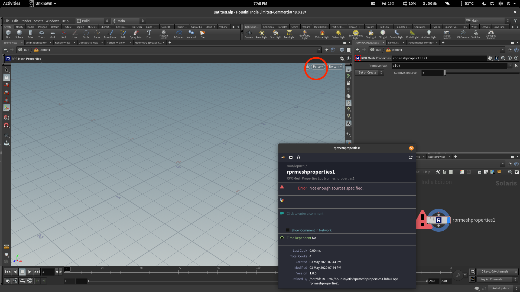Image resolution: width=520 pixels, height=292 pixels.
Task: Expand the Primitive Path dropdown arrow
Action: pyautogui.click(x=510, y=65)
